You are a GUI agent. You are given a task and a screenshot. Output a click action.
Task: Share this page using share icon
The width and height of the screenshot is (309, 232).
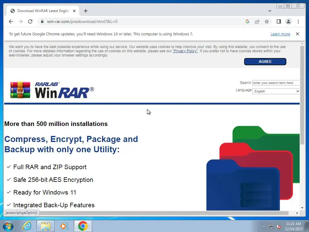[x=257, y=21]
